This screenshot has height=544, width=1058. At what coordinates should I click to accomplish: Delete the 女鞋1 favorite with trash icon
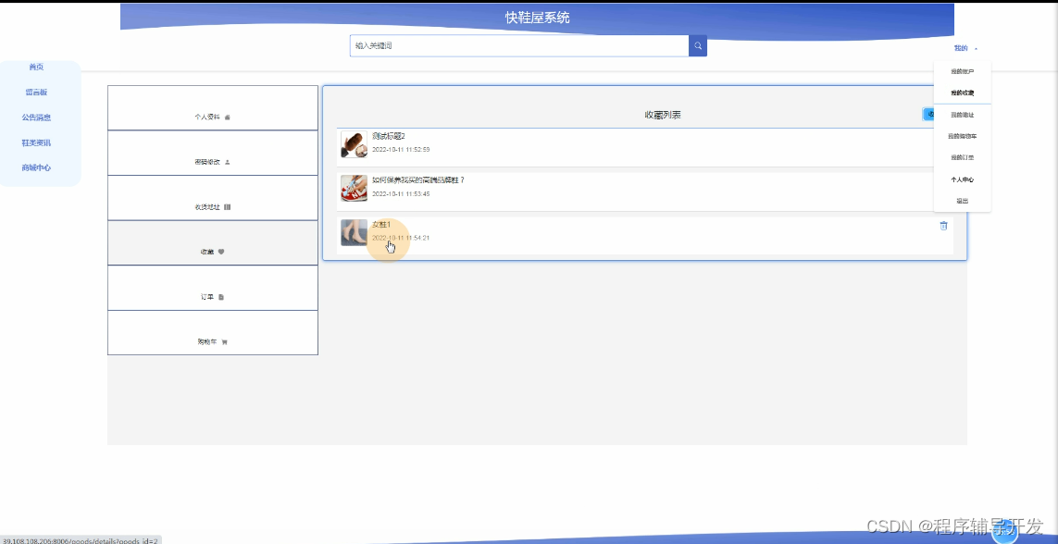click(943, 226)
